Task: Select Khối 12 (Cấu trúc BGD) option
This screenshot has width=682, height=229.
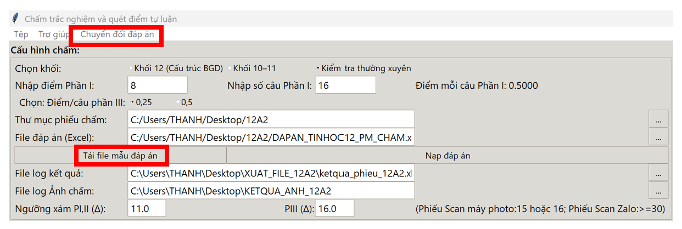Action: (x=131, y=68)
